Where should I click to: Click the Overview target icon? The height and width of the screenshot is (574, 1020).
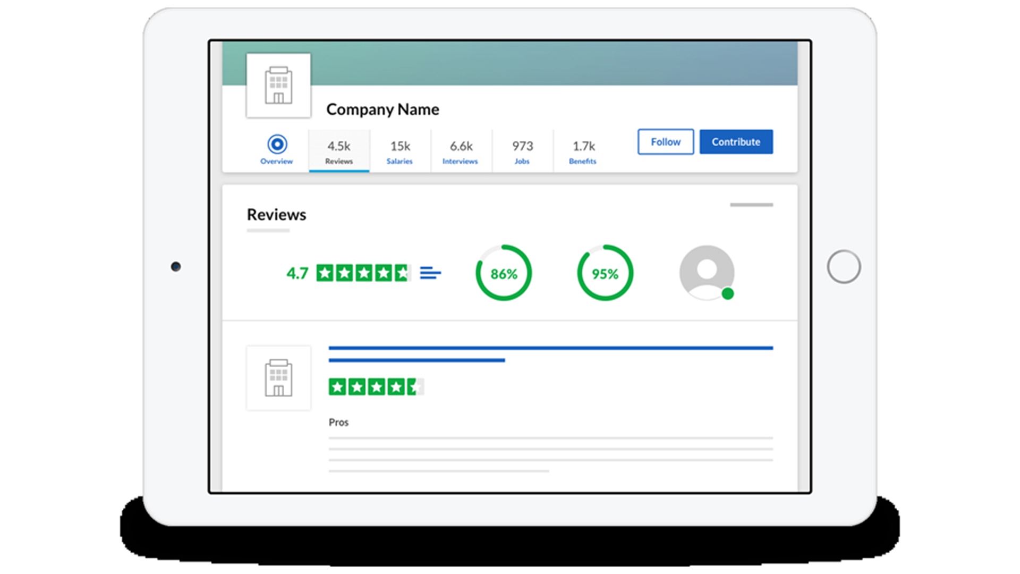277,145
